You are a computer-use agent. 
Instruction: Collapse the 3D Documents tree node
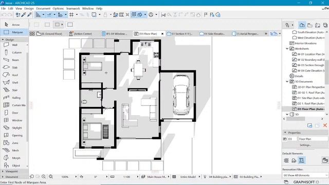[287, 82]
